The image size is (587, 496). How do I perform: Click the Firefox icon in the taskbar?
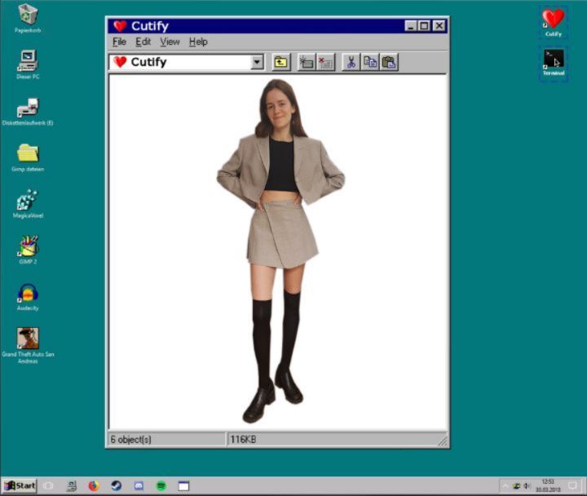pos(93,485)
